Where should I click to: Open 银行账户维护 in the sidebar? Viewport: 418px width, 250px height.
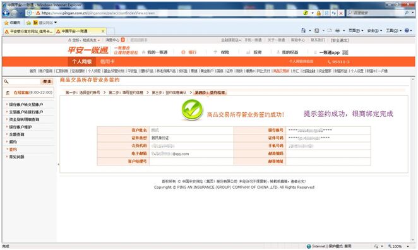20,127
